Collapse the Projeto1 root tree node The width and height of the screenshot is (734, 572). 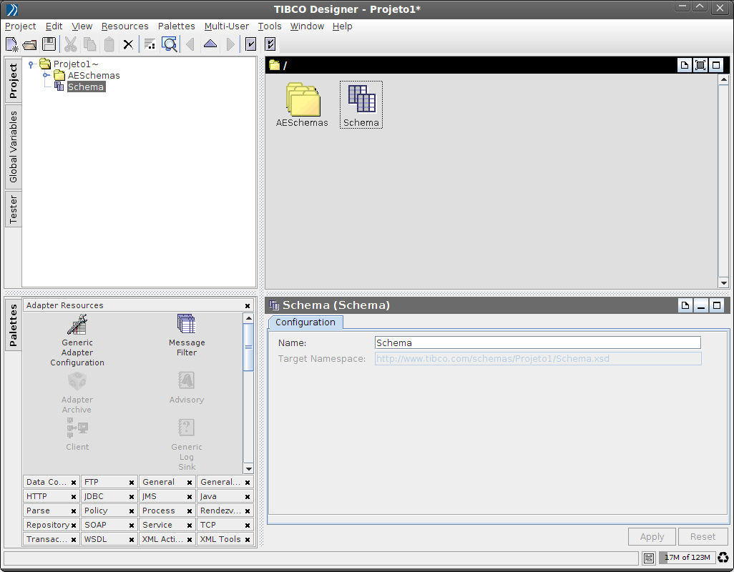click(x=31, y=64)
